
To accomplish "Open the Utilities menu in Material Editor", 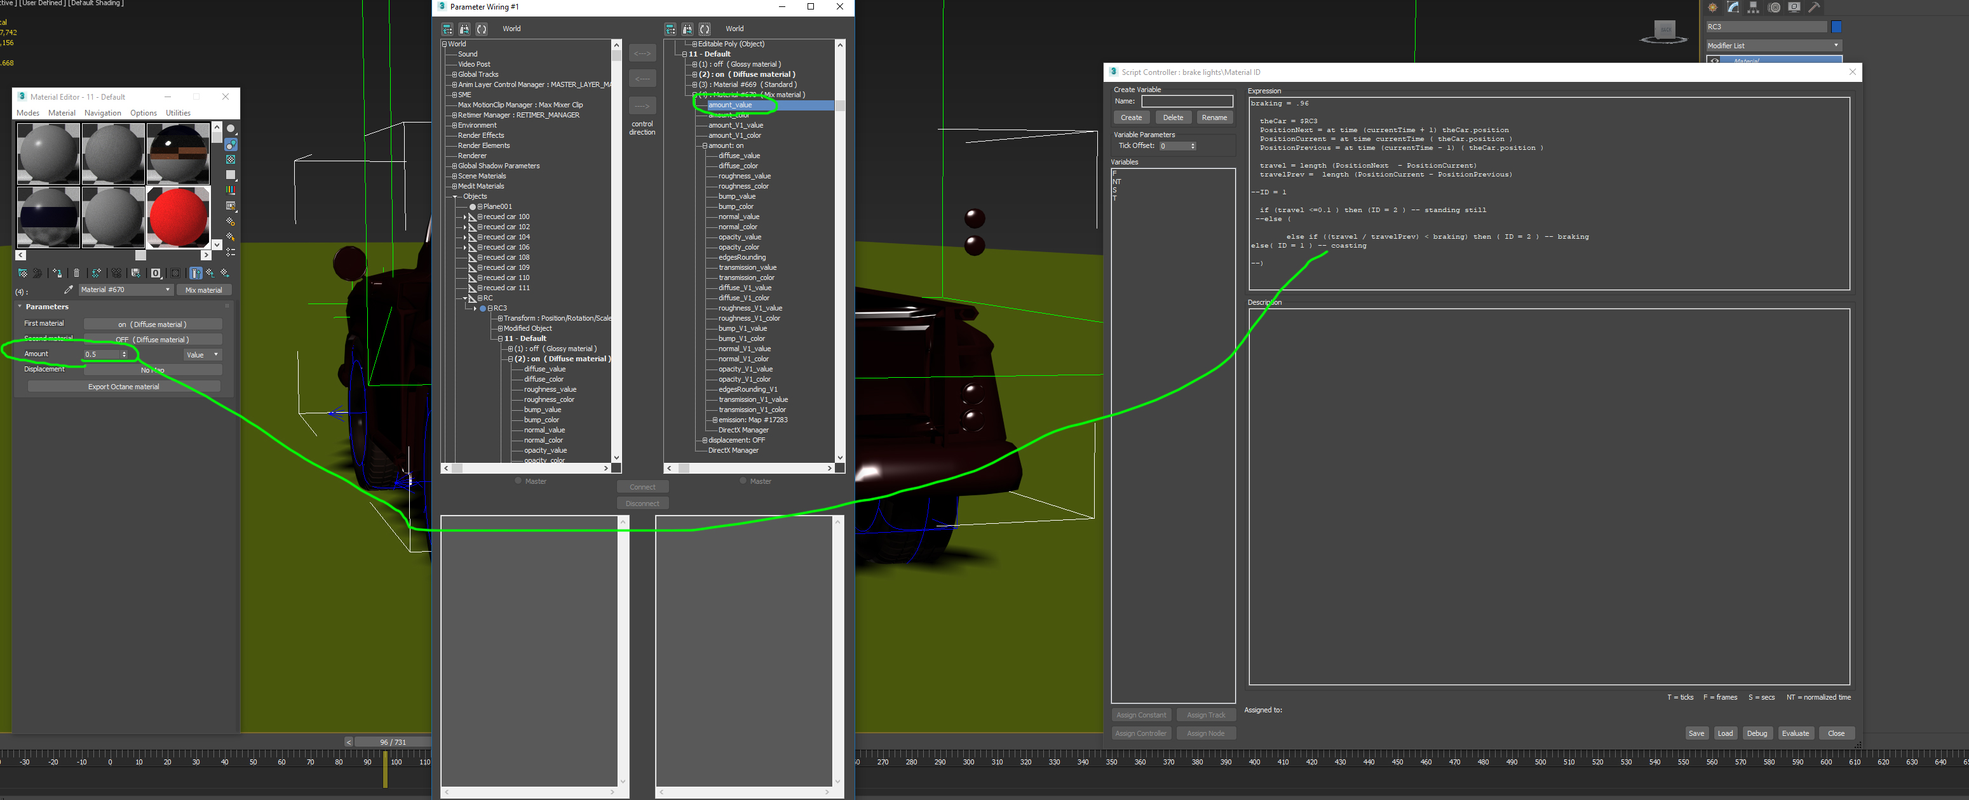I will point(178,113).
